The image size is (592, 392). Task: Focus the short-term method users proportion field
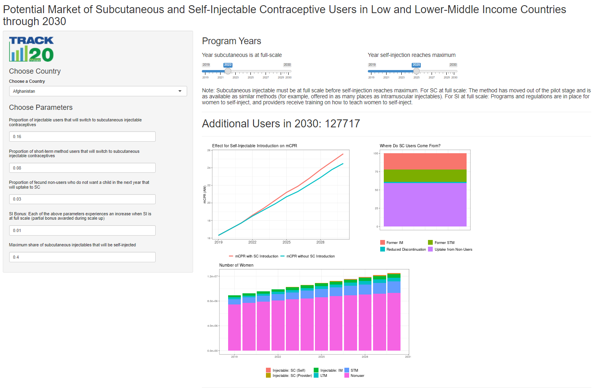pyautogui.click(x=82, y=168)
